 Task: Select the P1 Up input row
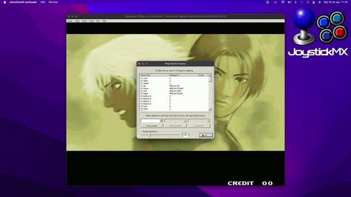pyautogui.click(x=174, y=86)
